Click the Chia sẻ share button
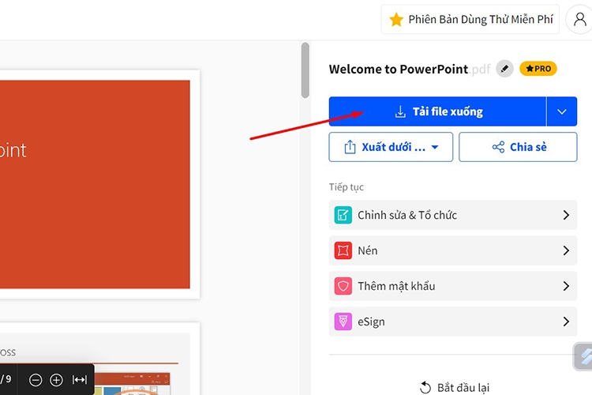 [518, 147]
